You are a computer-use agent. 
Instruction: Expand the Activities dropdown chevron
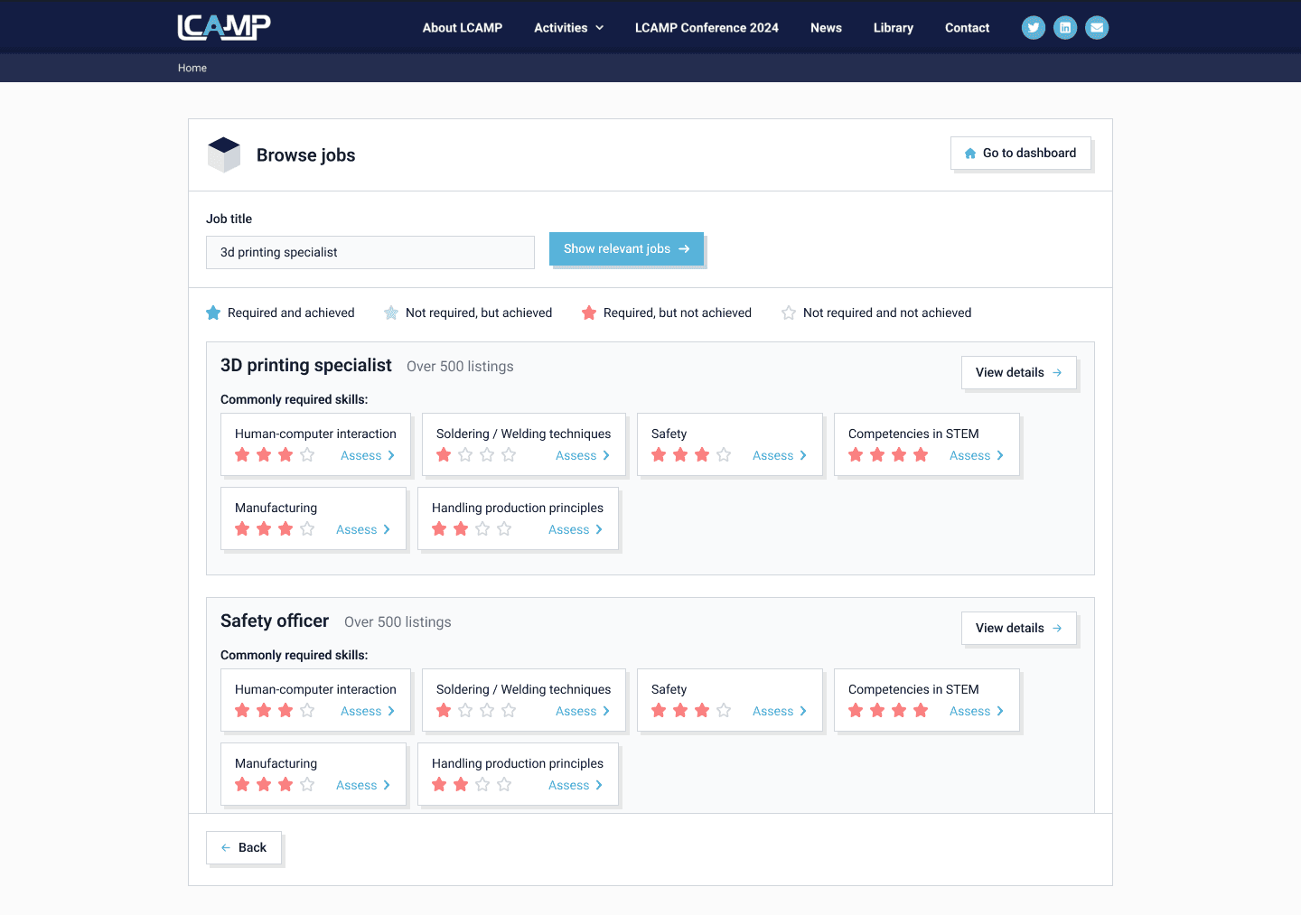coord(599,28)
